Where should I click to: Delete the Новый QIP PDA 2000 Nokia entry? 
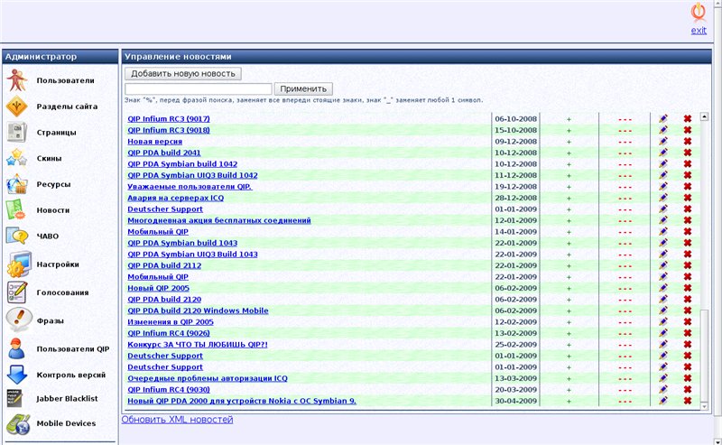coord(688,401)
